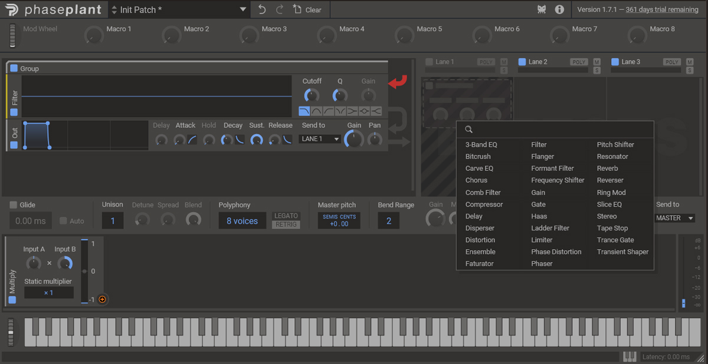Image resolution: width=708 pixels, height=364 pixels.
Task: Click the Static multiplier ×1 value
Action: click(x=49, y=293)
